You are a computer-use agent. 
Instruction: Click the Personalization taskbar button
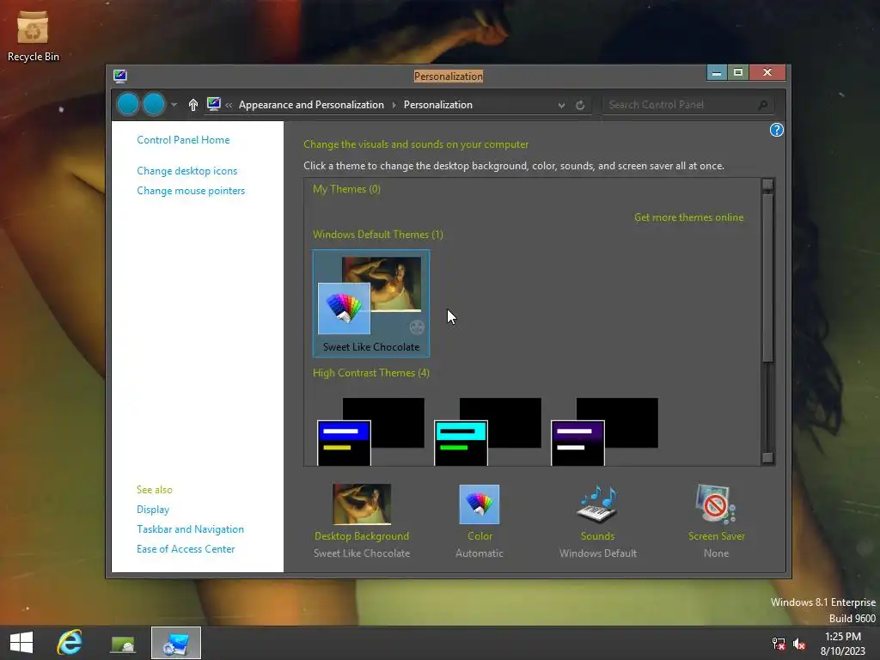pos(175,643)
